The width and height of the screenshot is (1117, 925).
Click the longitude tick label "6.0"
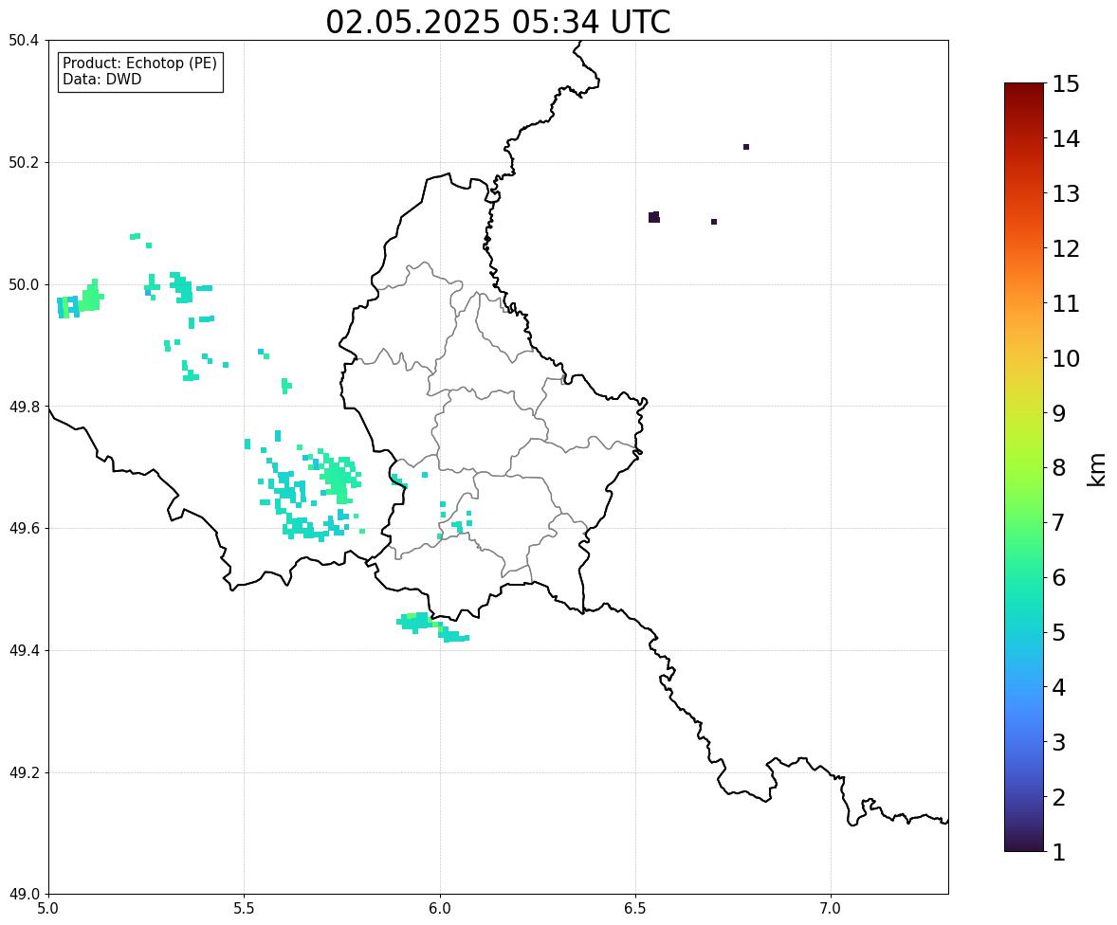(x=440, y=909)
